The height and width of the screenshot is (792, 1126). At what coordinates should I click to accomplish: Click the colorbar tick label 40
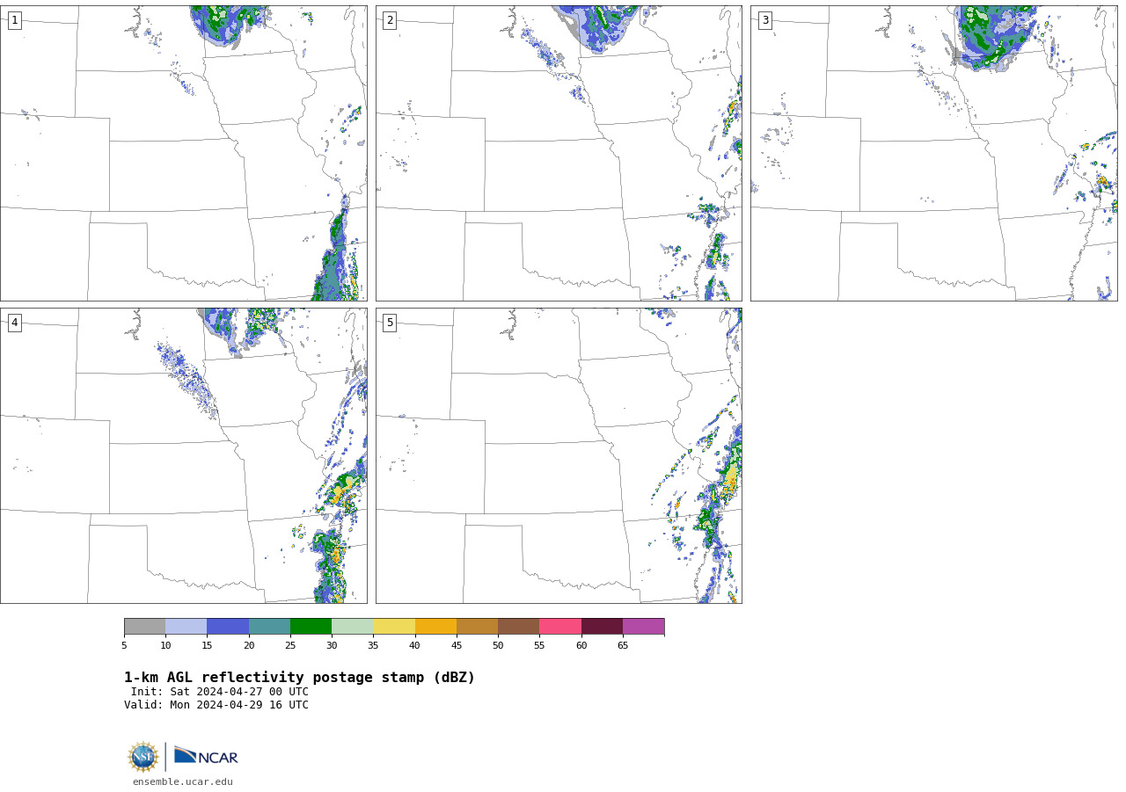click(414, 646)
